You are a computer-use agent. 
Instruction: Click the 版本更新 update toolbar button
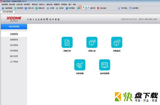tap(134, 8)
